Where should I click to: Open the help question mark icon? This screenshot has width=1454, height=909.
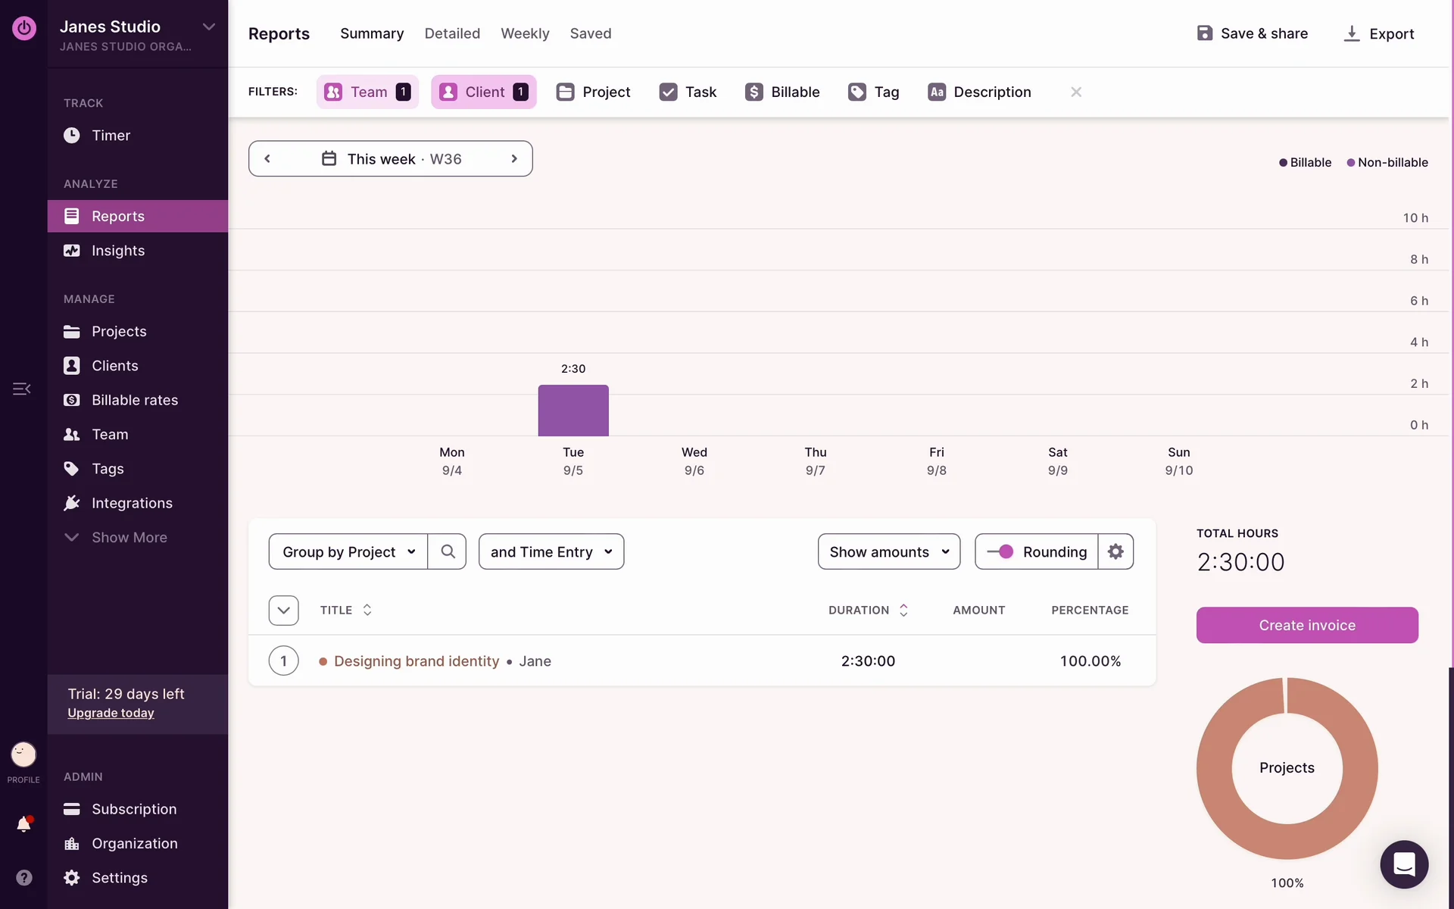[x=23, y=877]
